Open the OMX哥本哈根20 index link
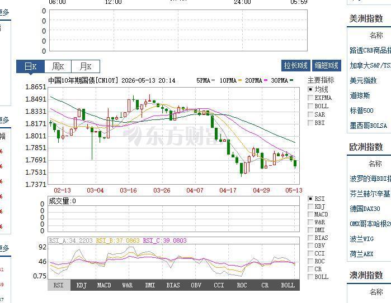 point(370,224)
